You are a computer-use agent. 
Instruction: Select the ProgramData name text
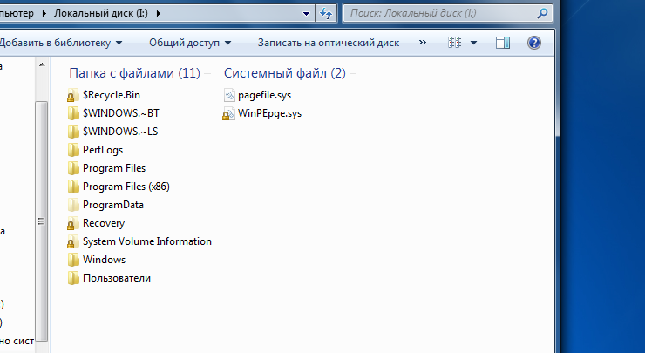[x=113, y=205]
